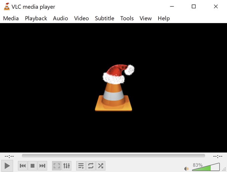The width and height of the screenshot is (227, 172).
Task: Toggle the playlist view
Action: pyautogui.click(x=81, y=166)
